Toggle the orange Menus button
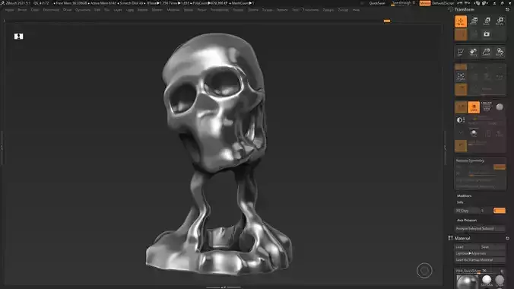514x289 pixels. coord(425,3)
